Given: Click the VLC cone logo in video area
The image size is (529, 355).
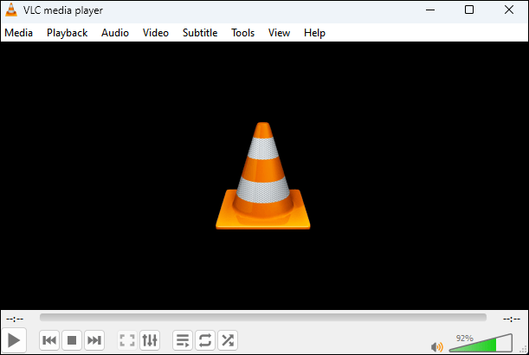Looking at the screenshot, I should [263, 176].
